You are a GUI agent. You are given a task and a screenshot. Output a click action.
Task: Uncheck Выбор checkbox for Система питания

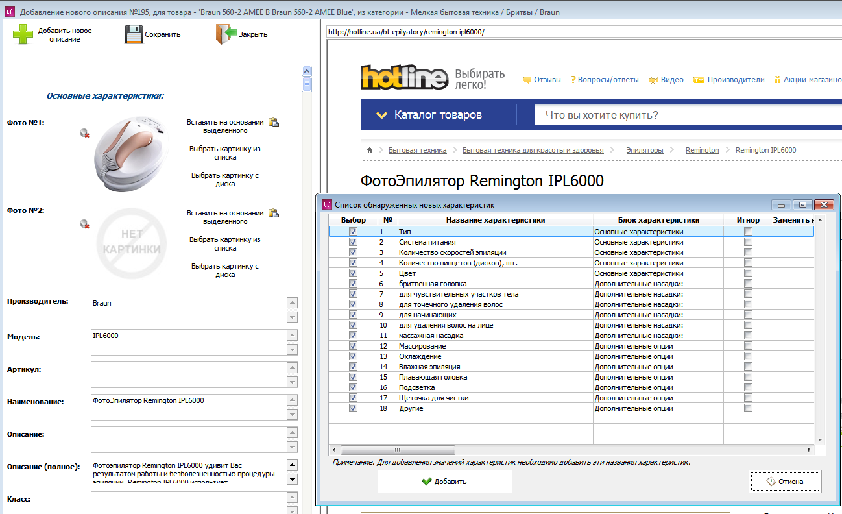(353, 242)
